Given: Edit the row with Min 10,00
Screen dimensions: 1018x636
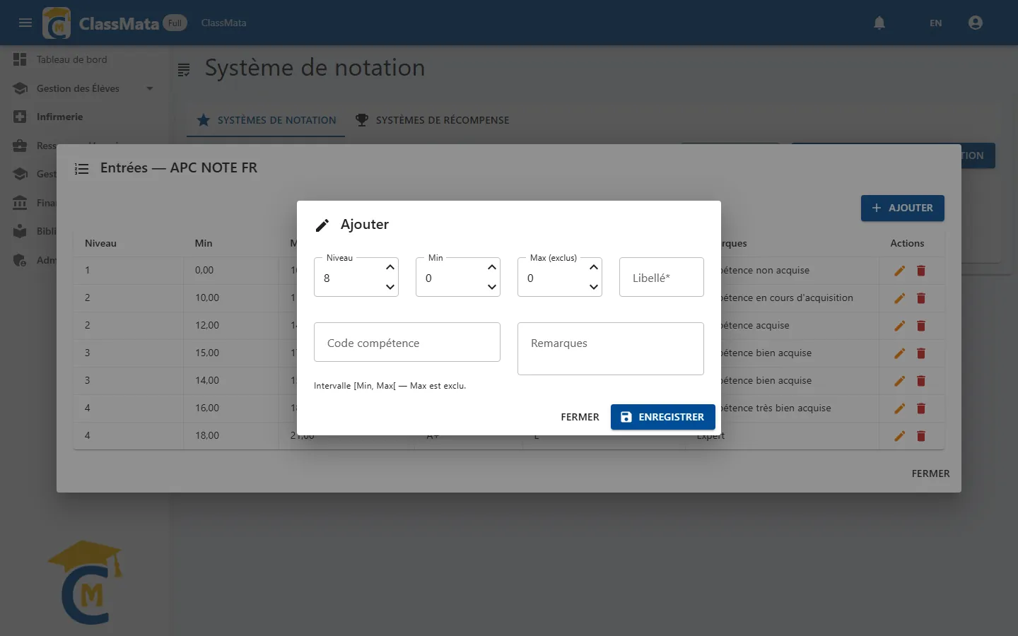Looking at the screenshot, I should 899,298.
